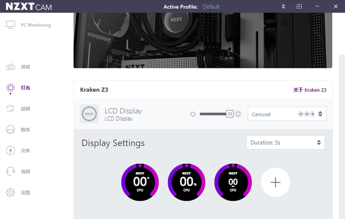Click the low brightness circle icon
Viewport: 345px width, 219px height.
coord(193,114)
